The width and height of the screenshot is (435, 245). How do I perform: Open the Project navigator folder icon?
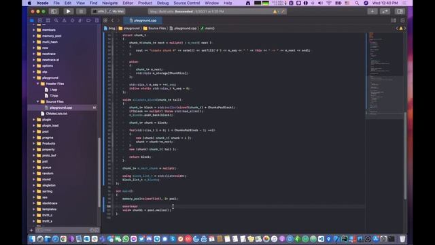(32, 20)
